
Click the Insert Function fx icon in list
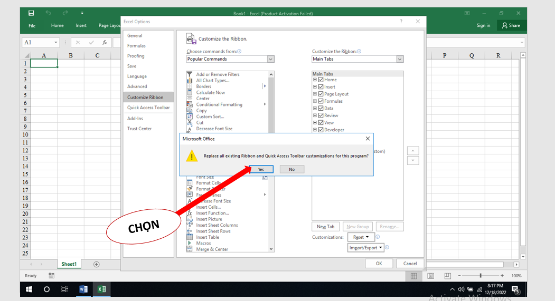pyautogui.click(x=190, y=213)
